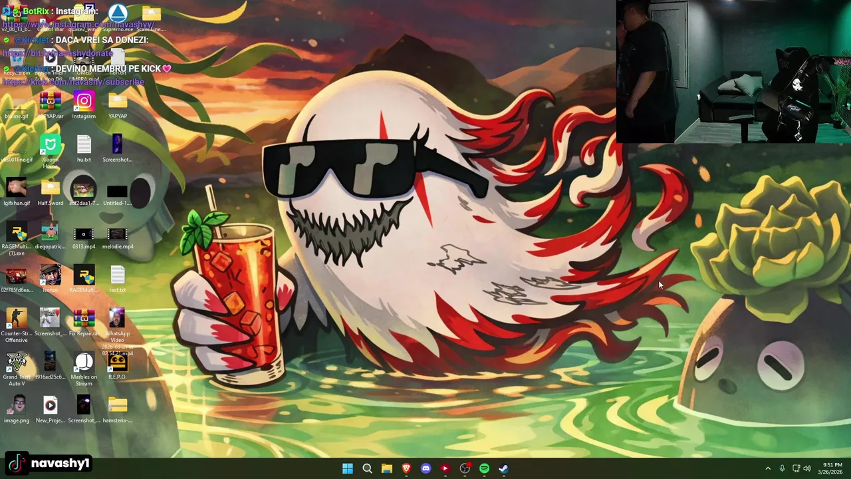Open the Instagram desktop shortcut
Screen dimensions: 851x479
[84, 105]
